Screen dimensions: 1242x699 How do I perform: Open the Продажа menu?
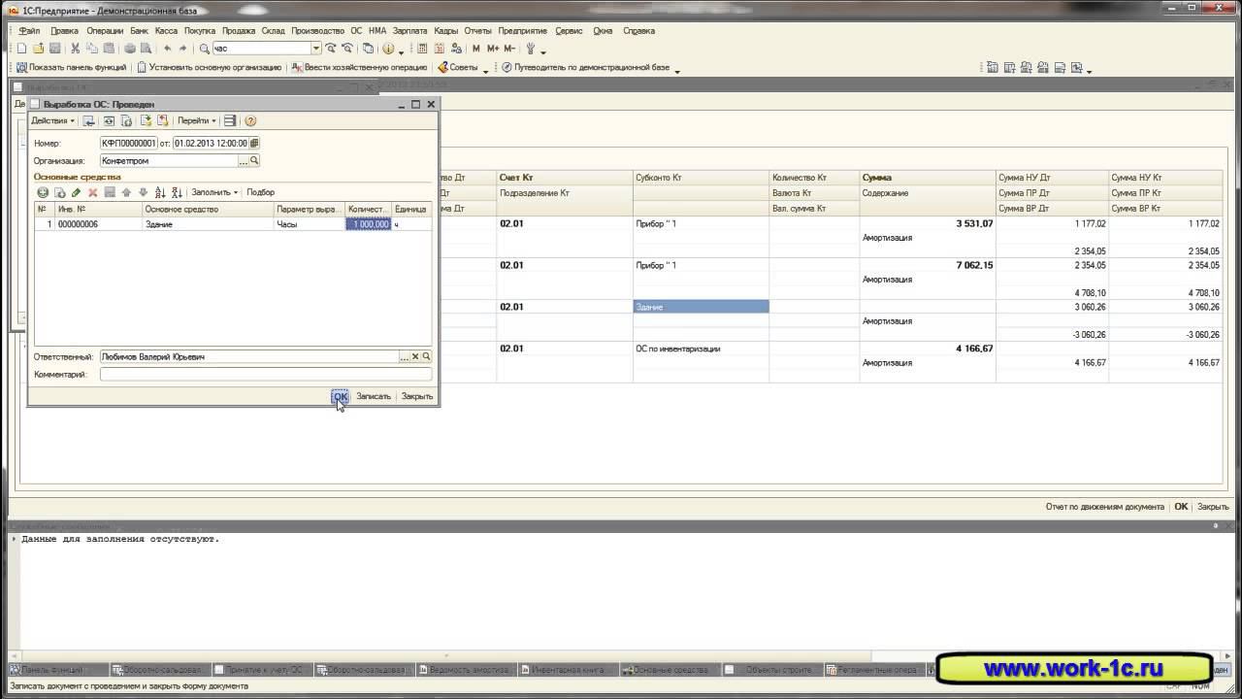(x=239, y=30)
